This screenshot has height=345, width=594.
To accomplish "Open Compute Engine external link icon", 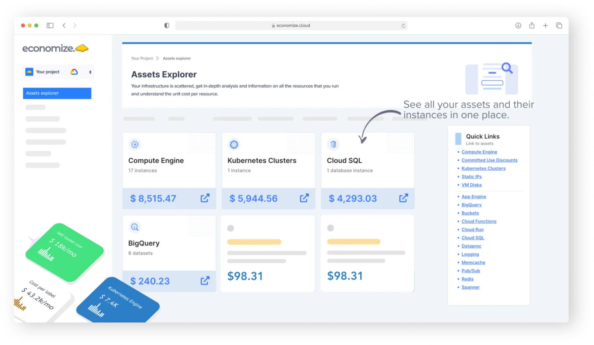I will coord(205,198).
